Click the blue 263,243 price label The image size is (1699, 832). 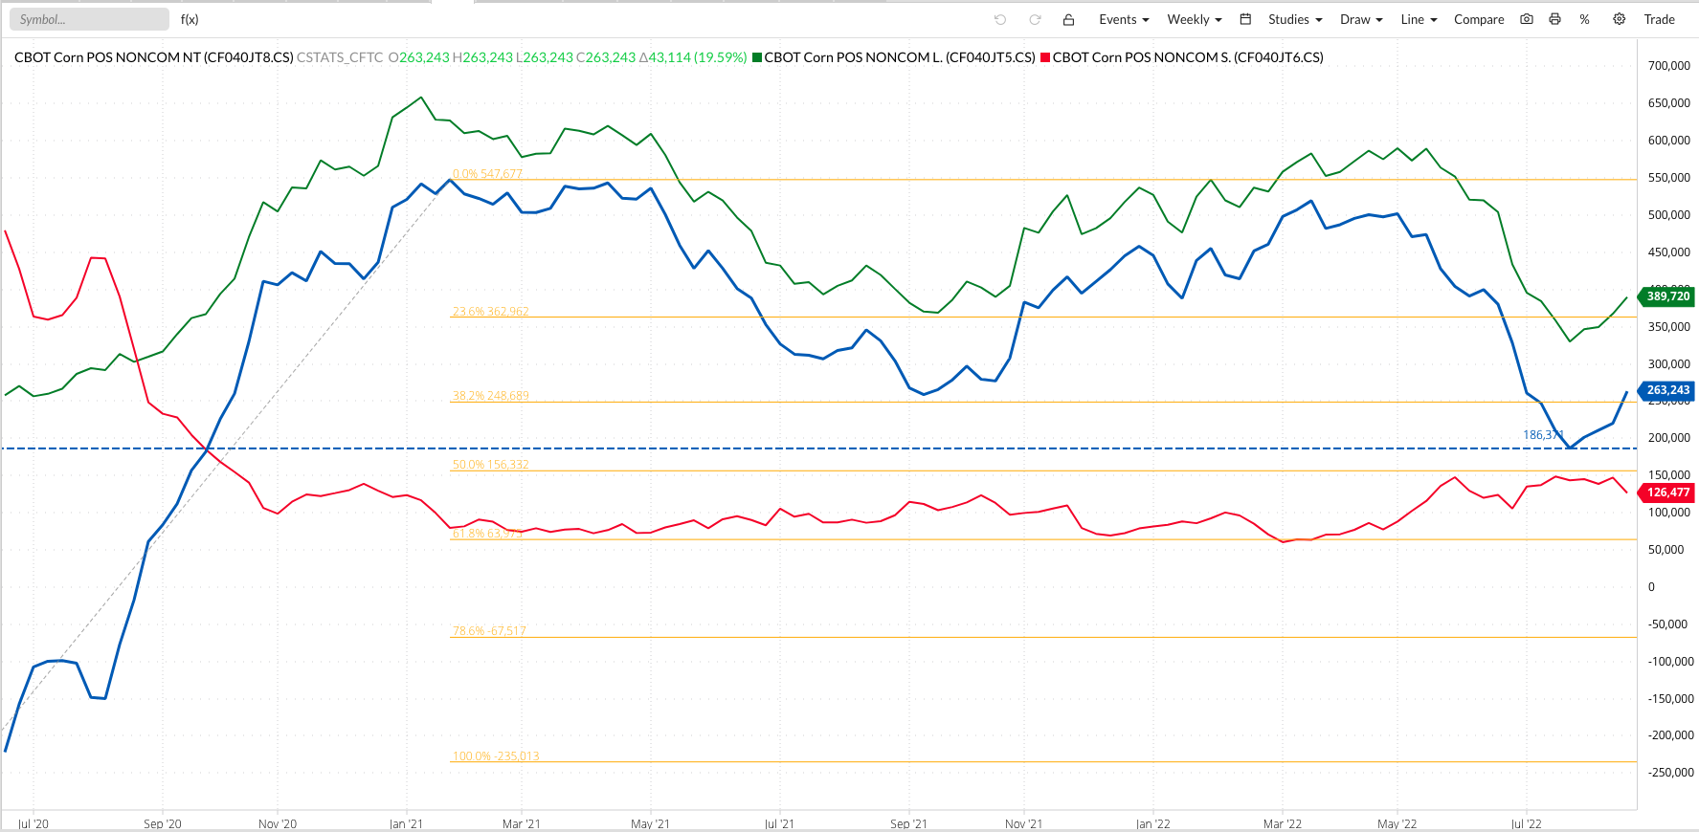pos(1667,390)
